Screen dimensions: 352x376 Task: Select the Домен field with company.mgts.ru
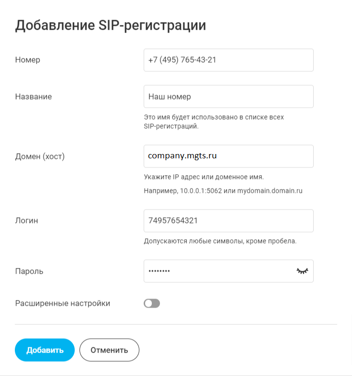pos(228,156)
